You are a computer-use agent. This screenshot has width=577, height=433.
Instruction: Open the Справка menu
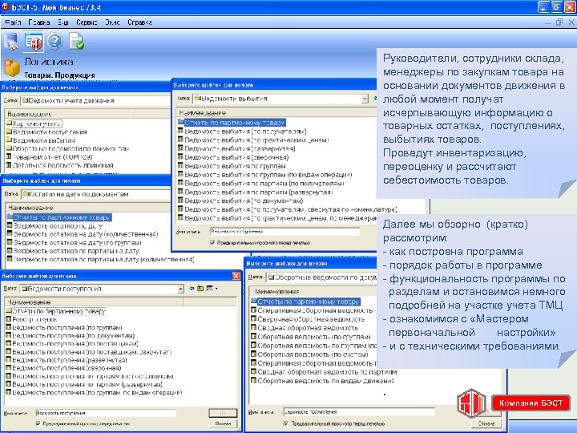click(x=139, y=22)
